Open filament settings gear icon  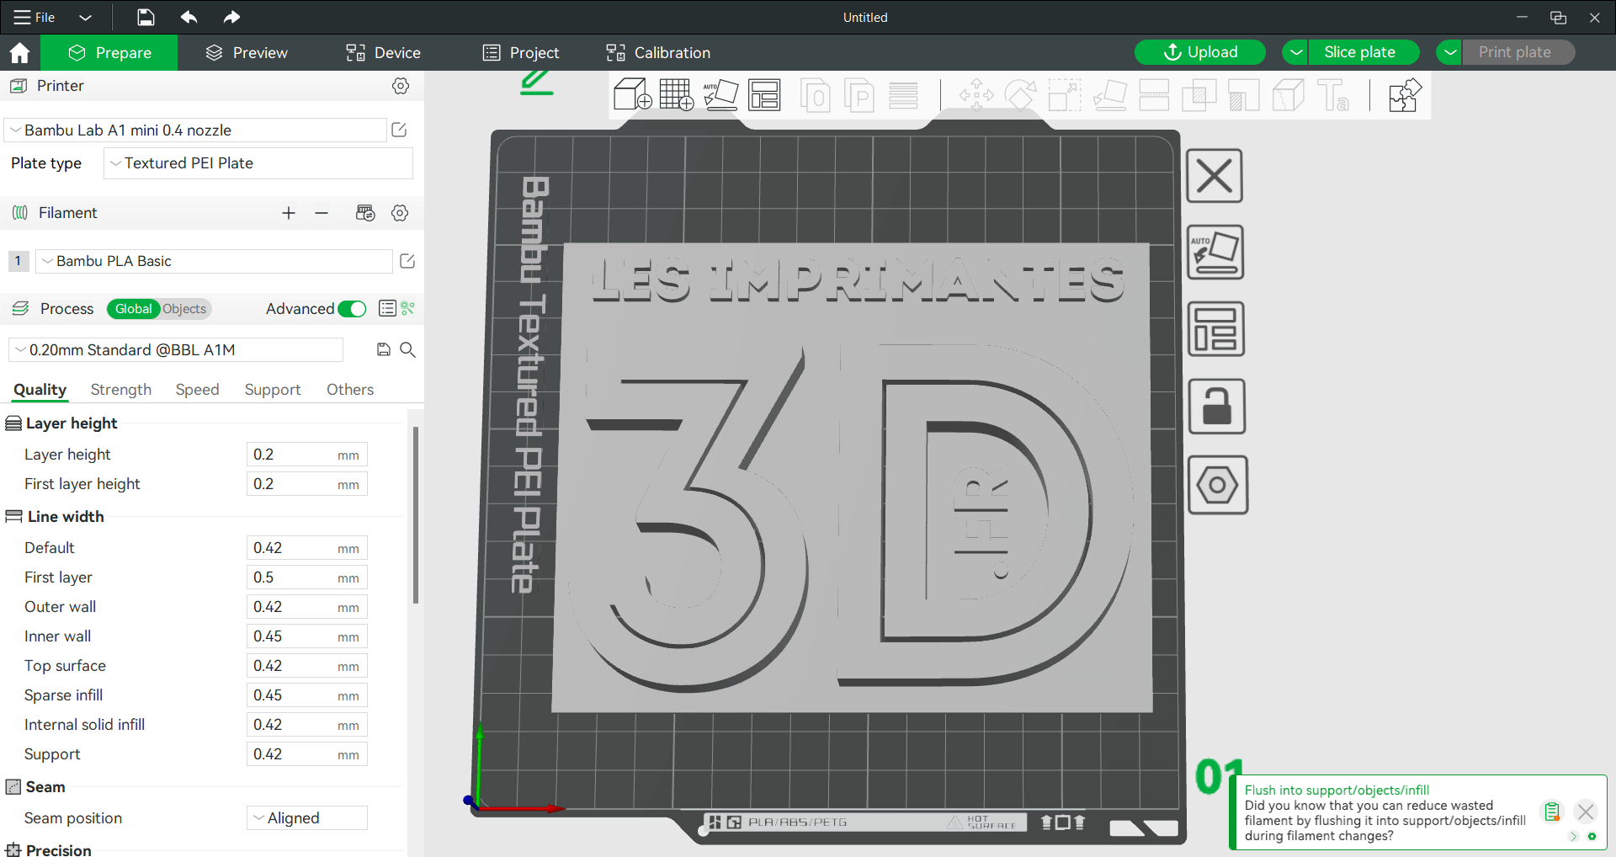click(x=400, y=213)
